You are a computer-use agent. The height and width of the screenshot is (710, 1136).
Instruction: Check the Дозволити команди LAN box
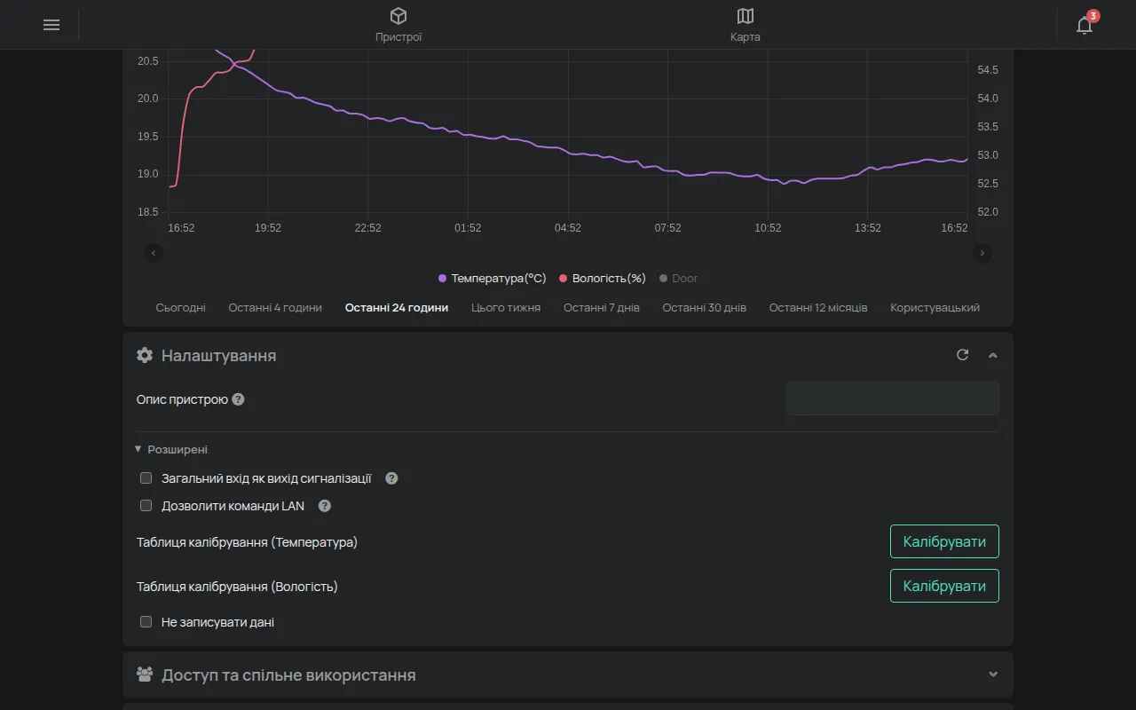point(146,506)
